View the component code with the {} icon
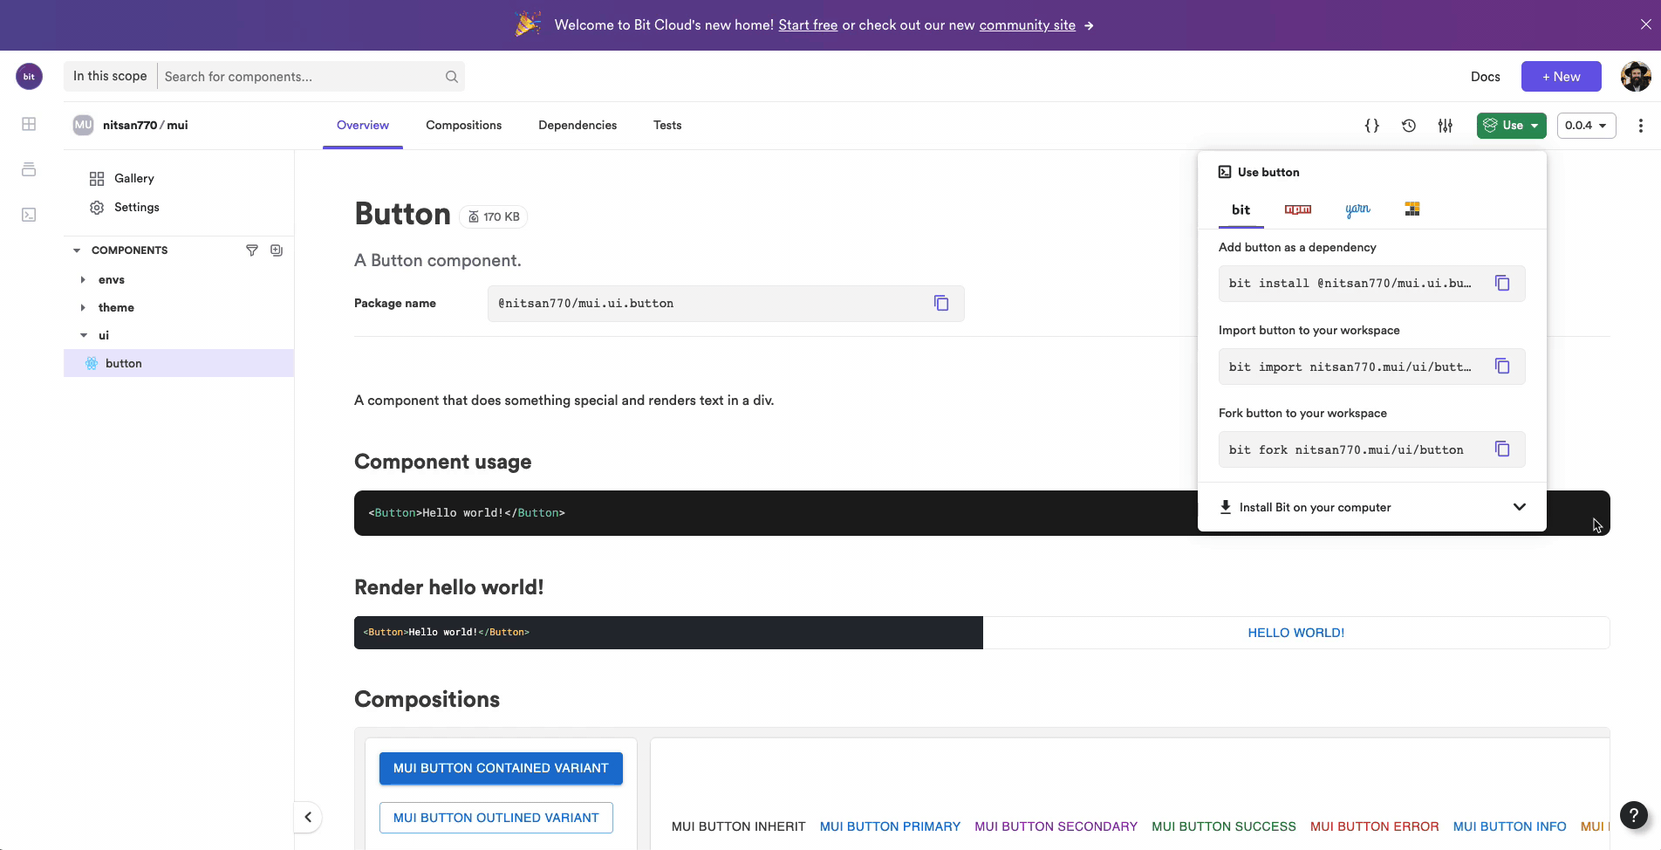Viewport: 1661px width, 850px height. tap(1371, 125)
